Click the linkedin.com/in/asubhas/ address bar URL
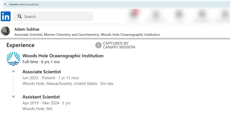Screen dimensions: 230x118 pos(24,4)
